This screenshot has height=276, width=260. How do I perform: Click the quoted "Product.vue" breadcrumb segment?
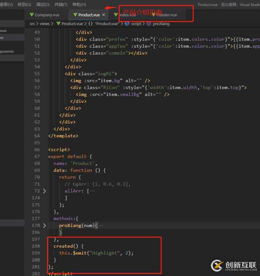click(107, 24)
